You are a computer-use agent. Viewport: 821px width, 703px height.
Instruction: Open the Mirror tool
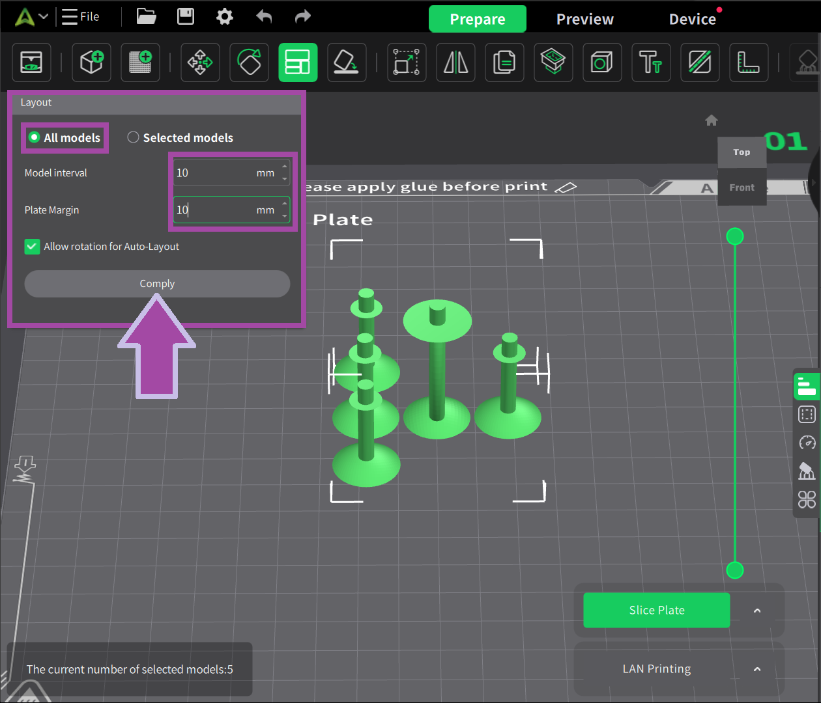coord(455,62)
